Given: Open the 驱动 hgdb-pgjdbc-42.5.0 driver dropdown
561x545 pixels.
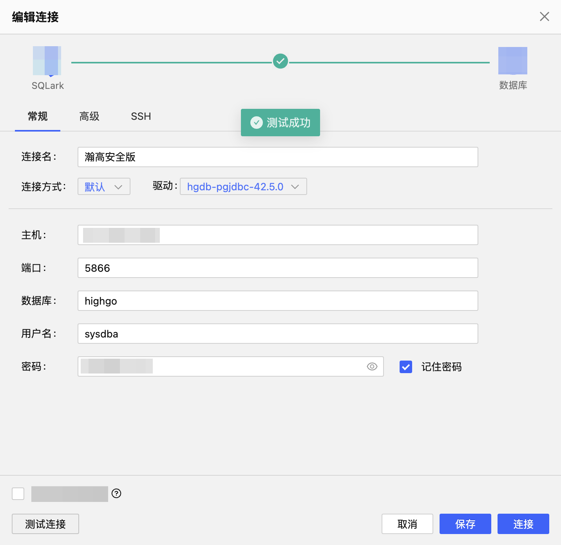Looking at the screenshot, I should (x=243, y=187).
